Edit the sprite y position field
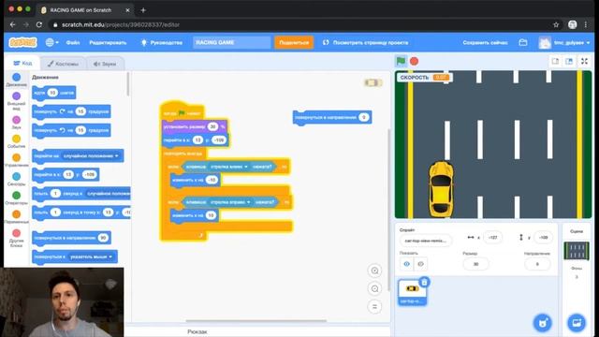This screenshot has width=599, height=337. click(543, 237)
